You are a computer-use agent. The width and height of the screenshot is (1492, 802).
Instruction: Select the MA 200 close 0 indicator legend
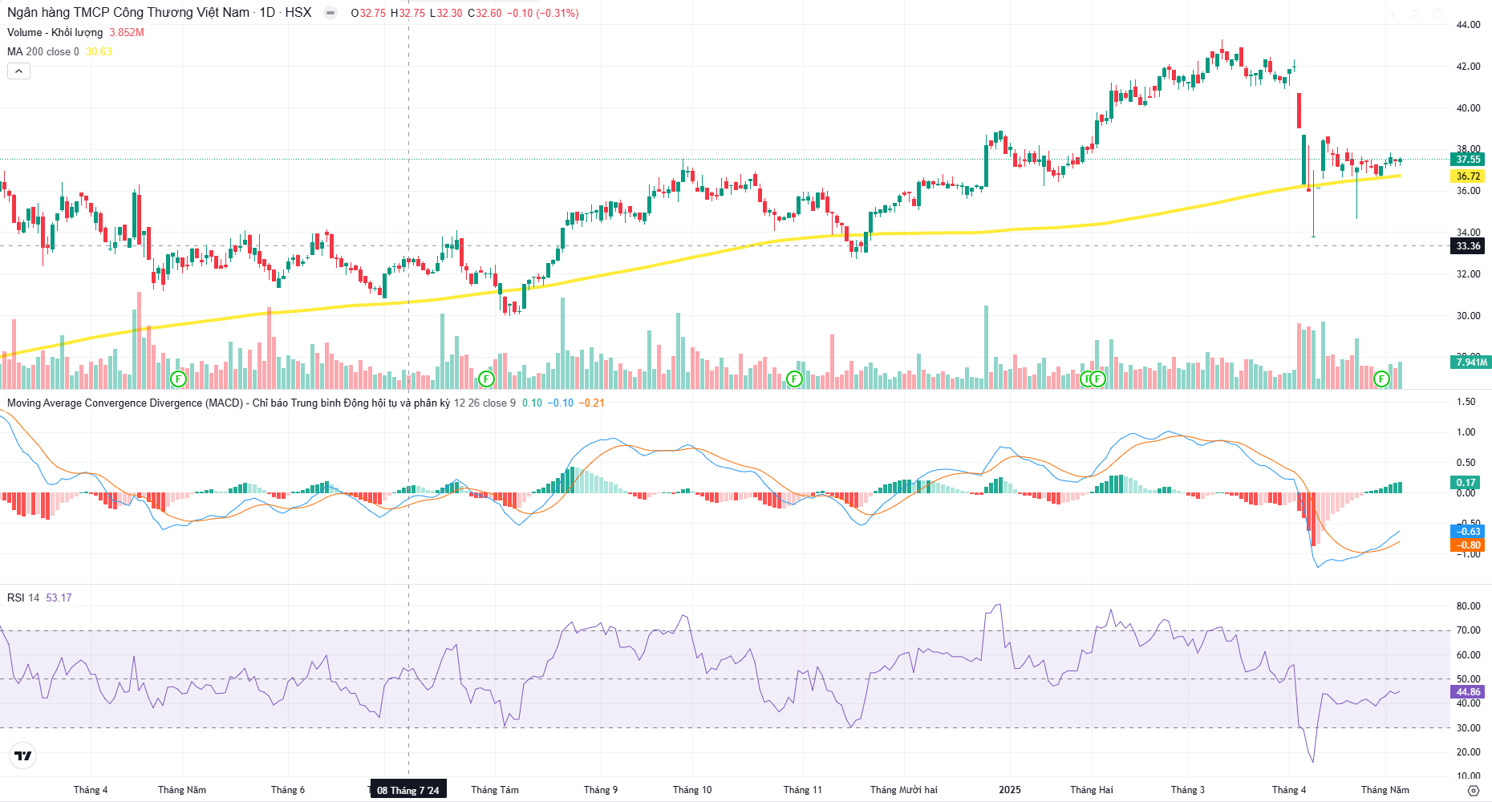43,51
